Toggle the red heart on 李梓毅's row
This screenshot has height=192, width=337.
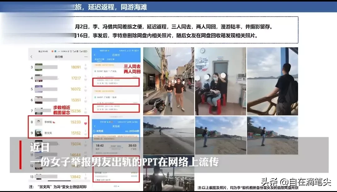click(x=85, y=123)
